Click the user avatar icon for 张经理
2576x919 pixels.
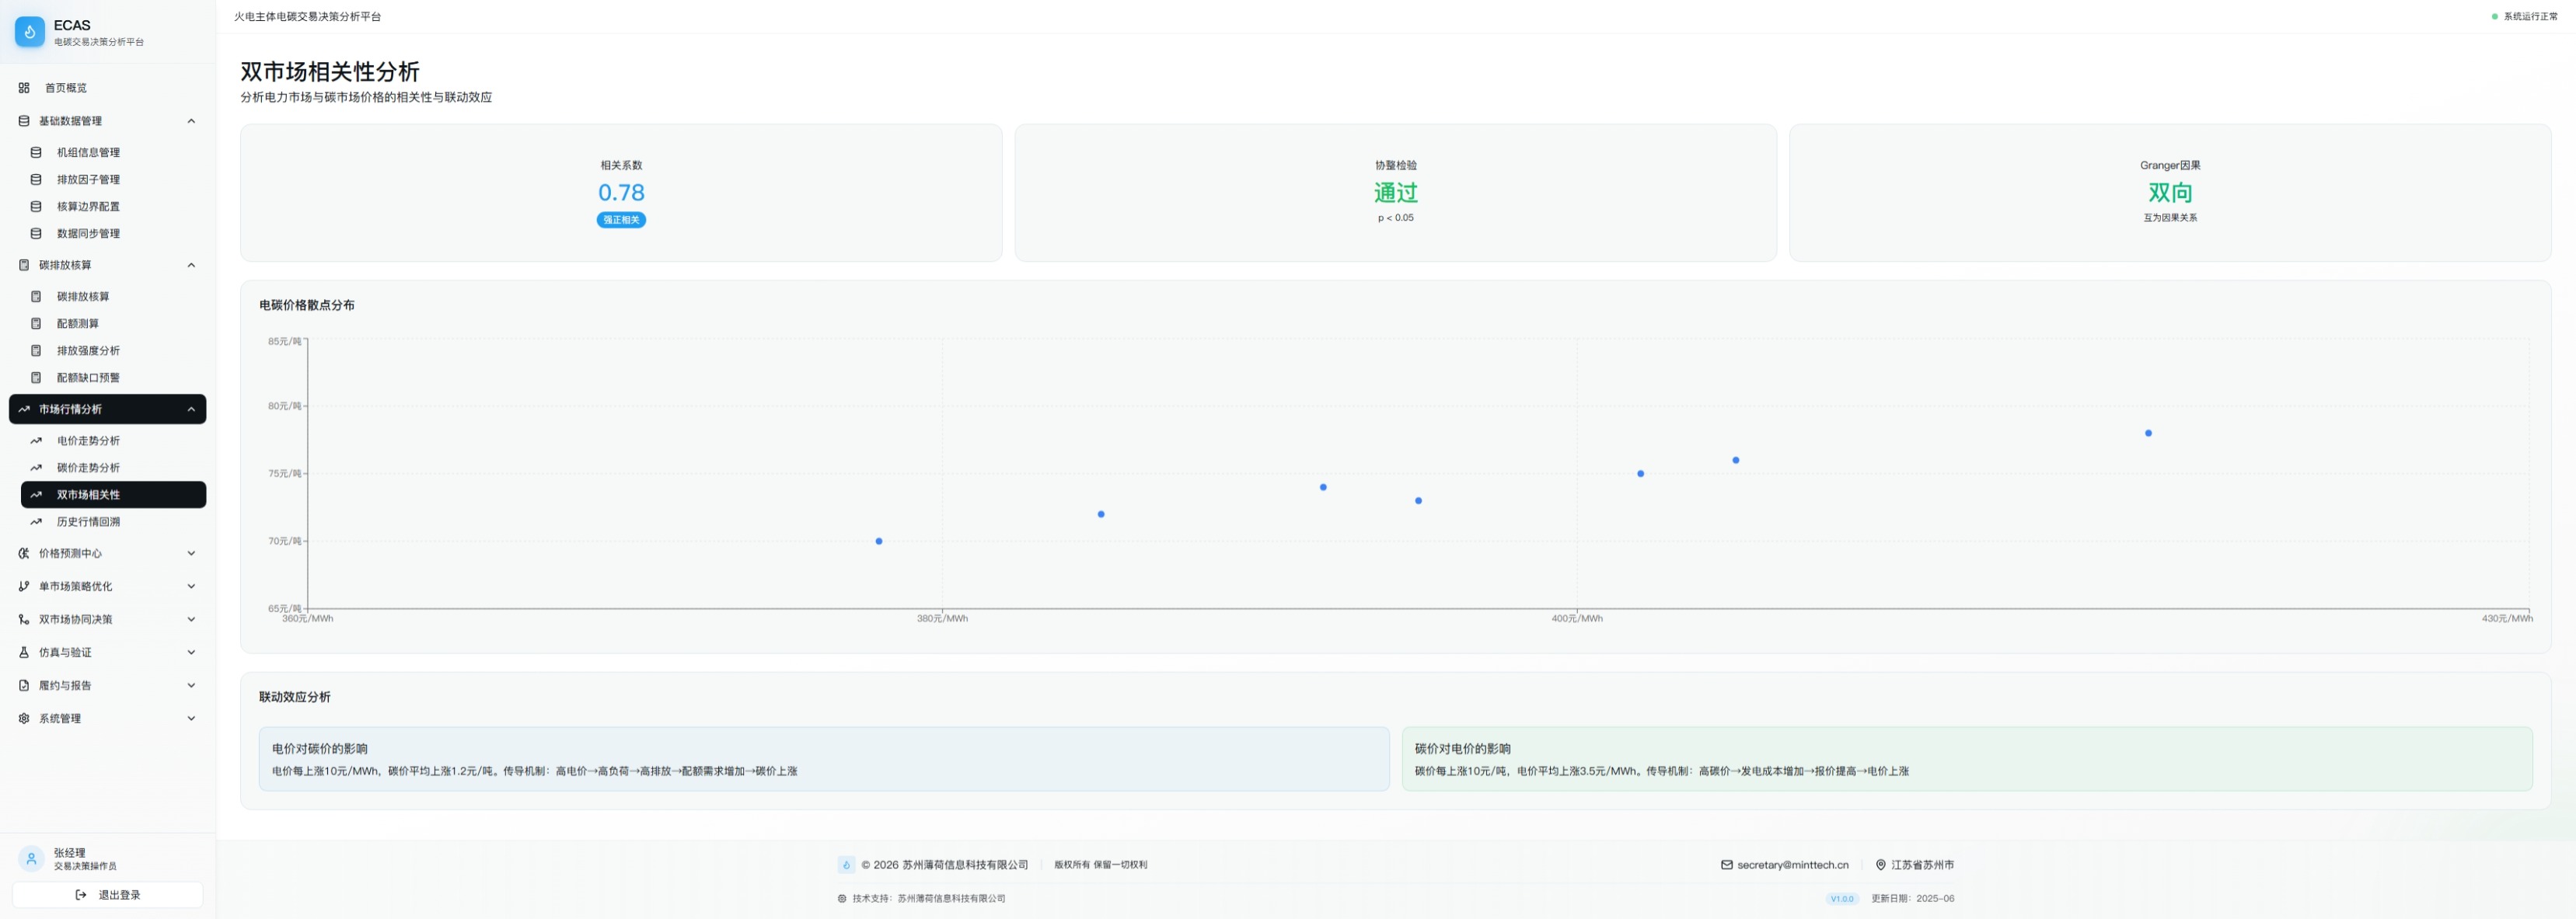tap(31, 859)
